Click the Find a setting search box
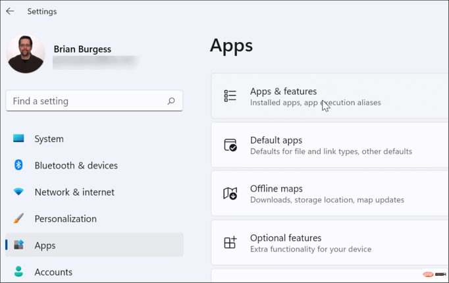 (x=94, y=101)
